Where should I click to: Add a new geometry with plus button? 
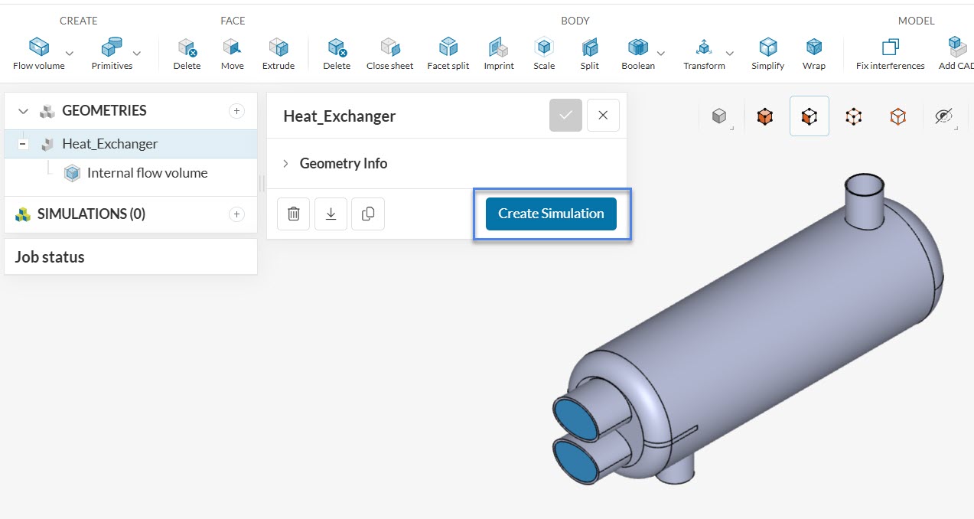pyautogui.click(x=237, y=111)
